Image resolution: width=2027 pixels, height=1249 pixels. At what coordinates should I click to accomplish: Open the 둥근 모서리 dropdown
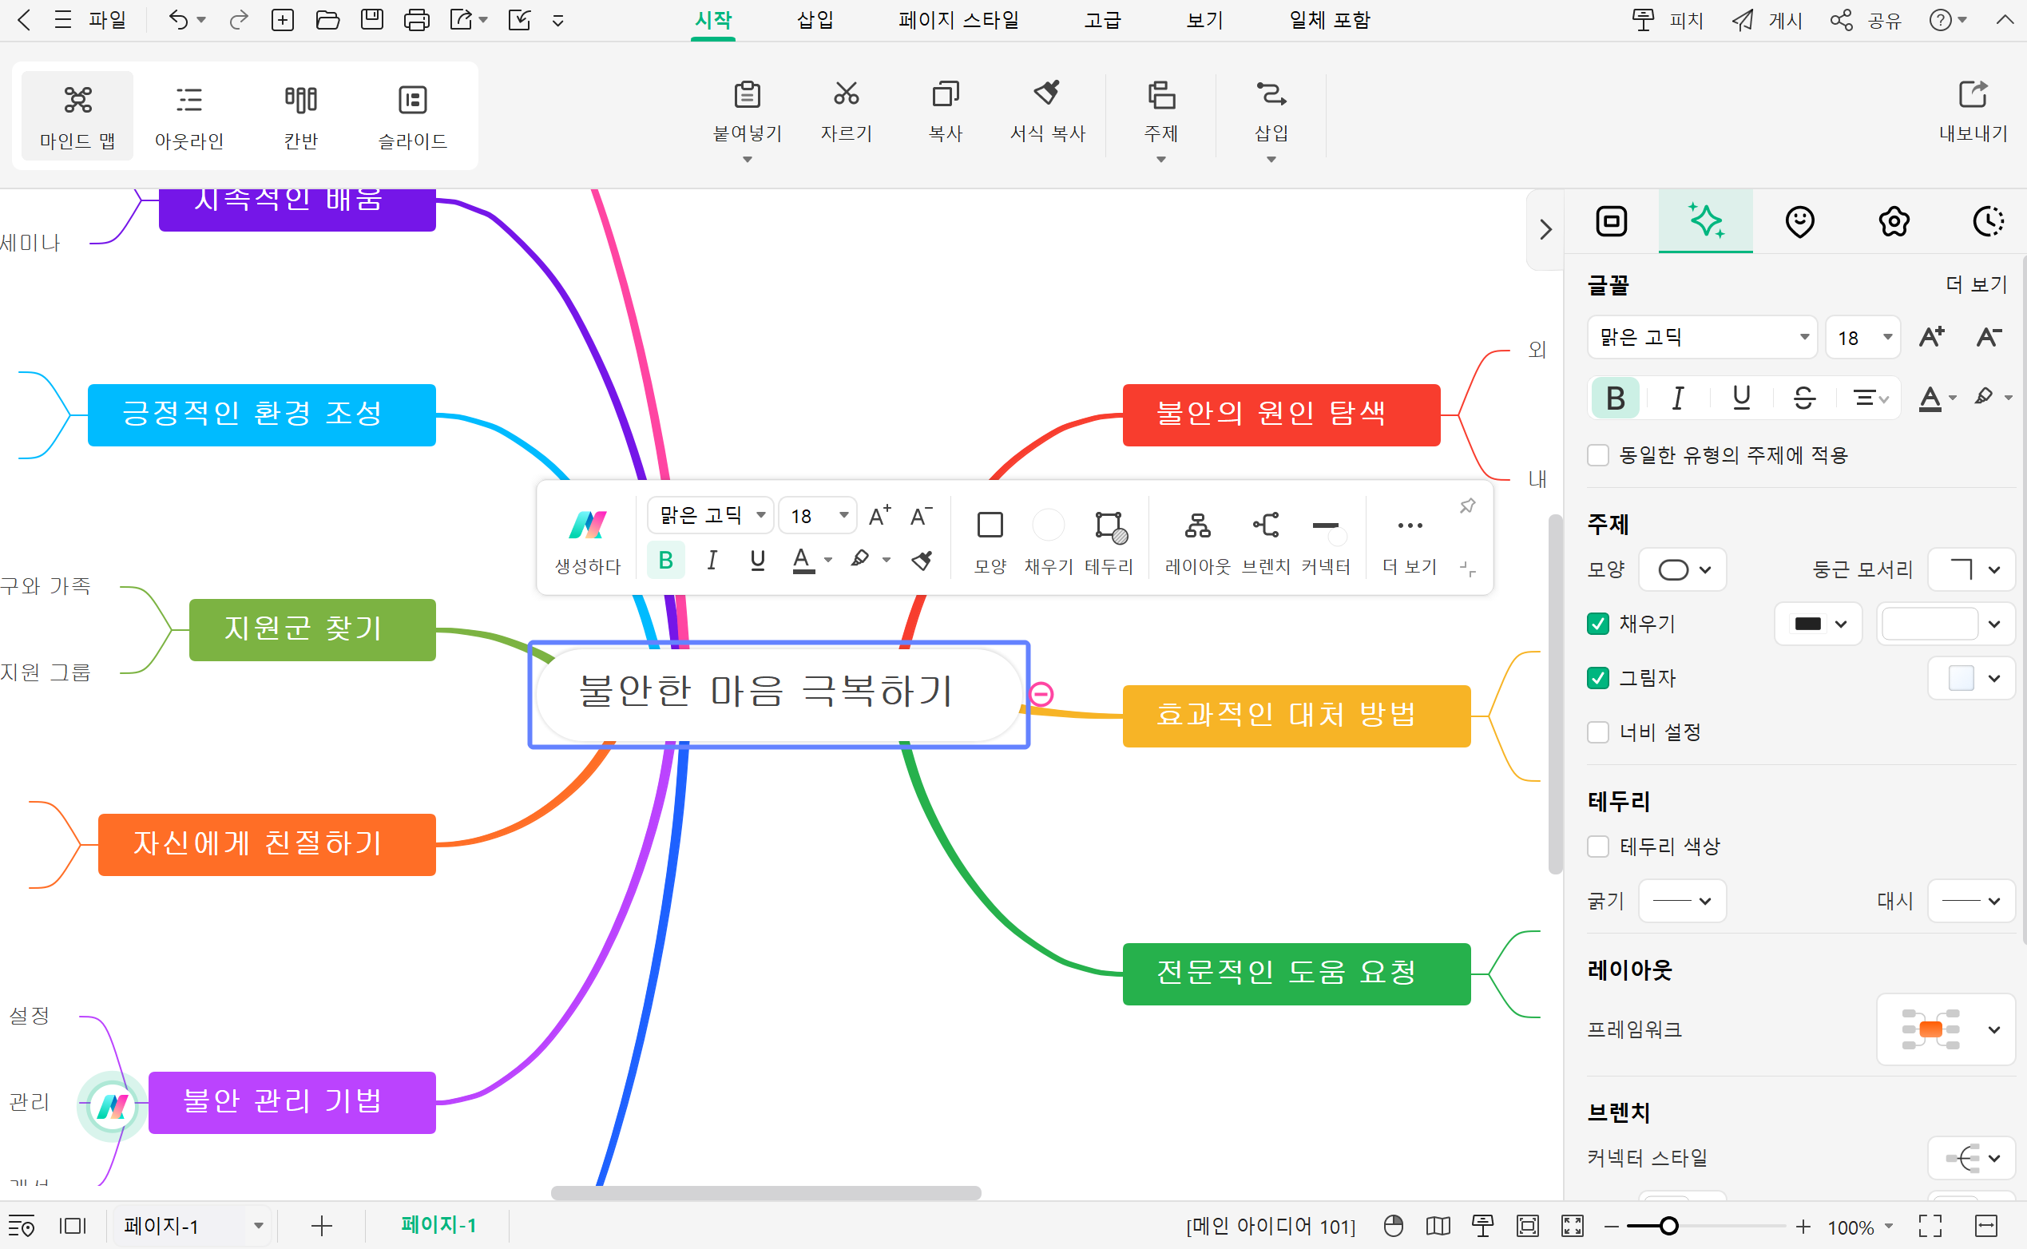(1973, 570)
